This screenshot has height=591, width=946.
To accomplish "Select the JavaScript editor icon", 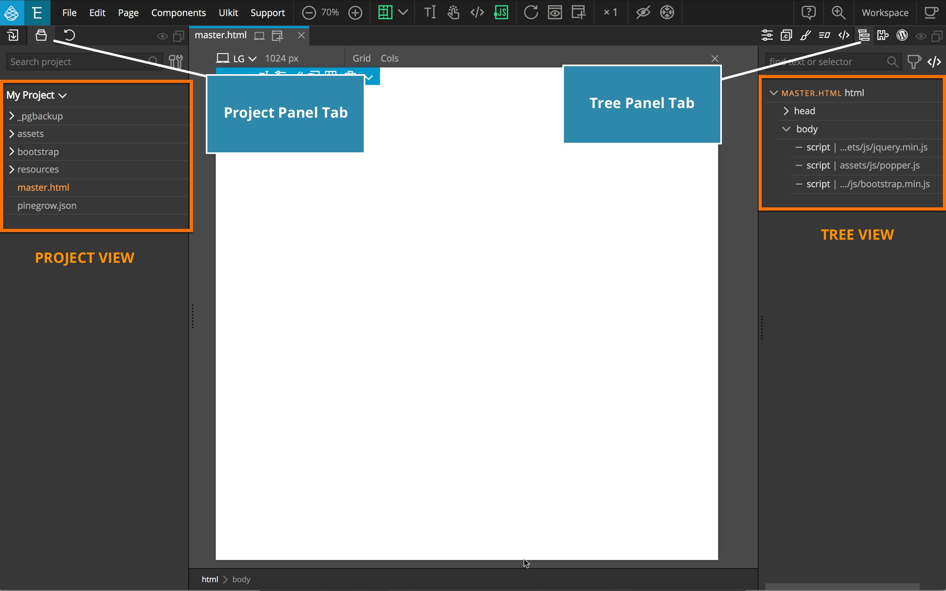I will coord(501,12).
